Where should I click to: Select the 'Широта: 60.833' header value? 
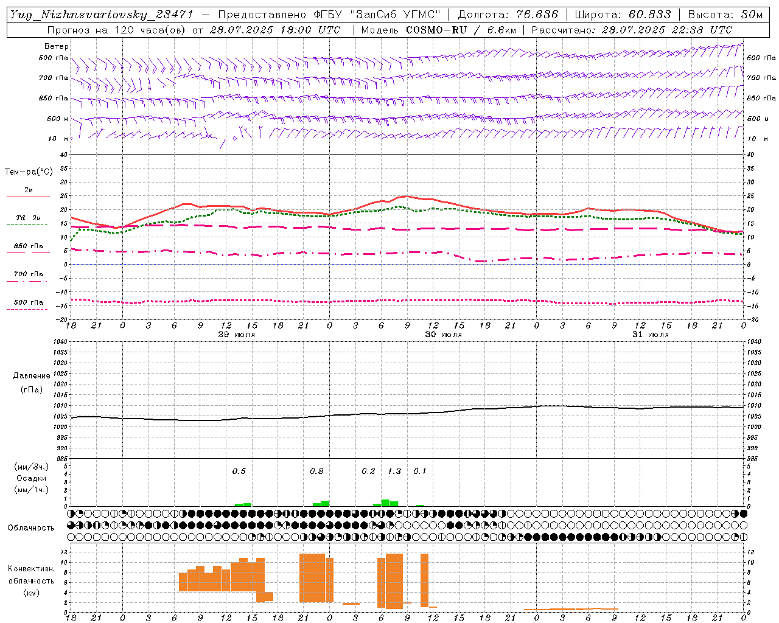click(623, 15)
